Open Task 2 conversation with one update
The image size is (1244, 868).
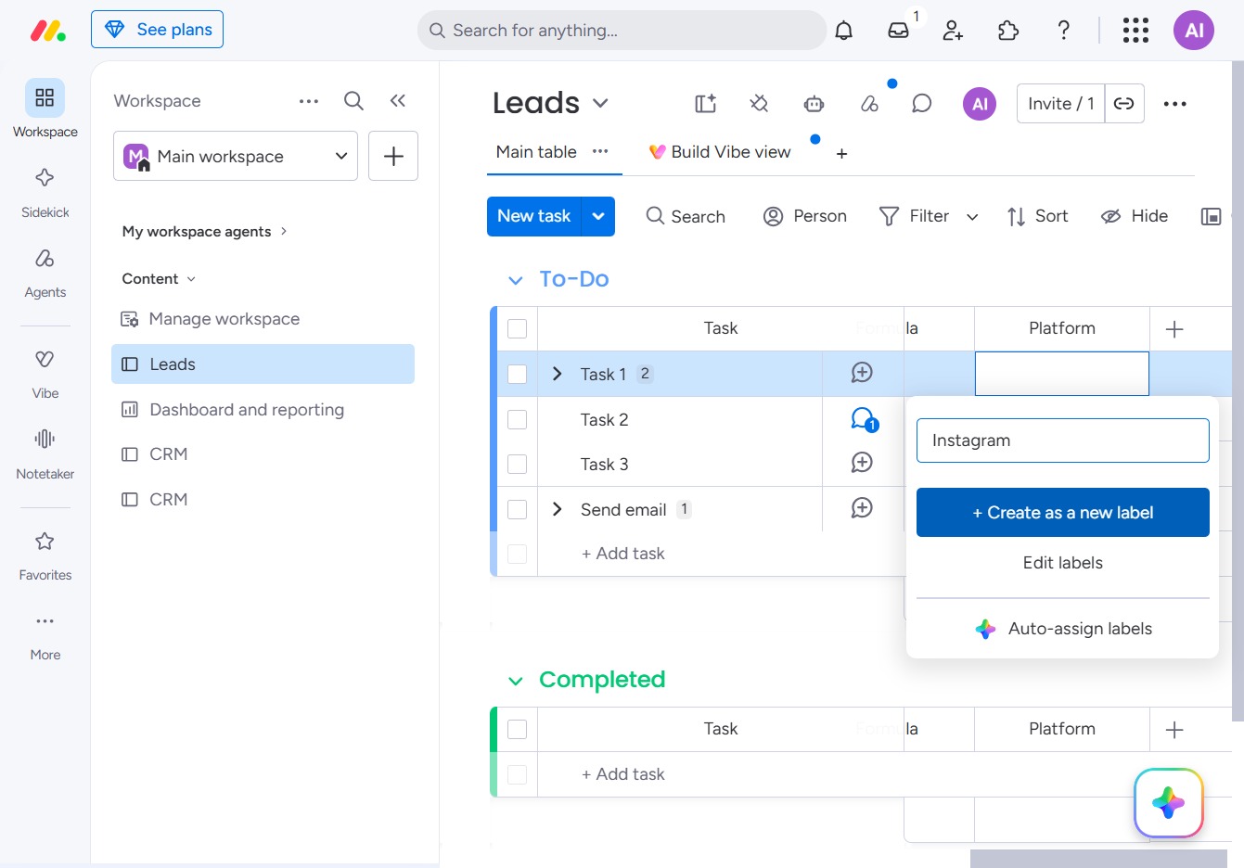pos(864,420)
